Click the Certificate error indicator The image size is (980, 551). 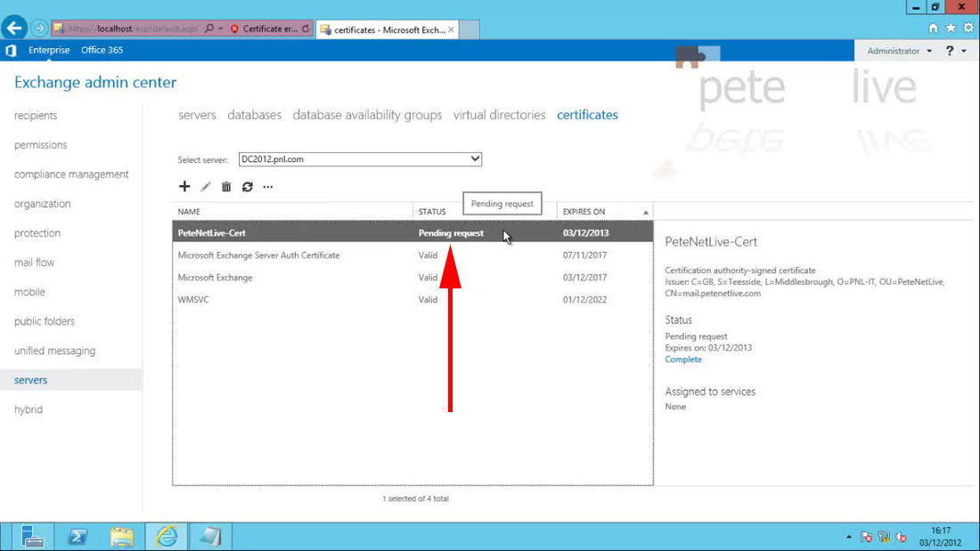coord(264,28)
